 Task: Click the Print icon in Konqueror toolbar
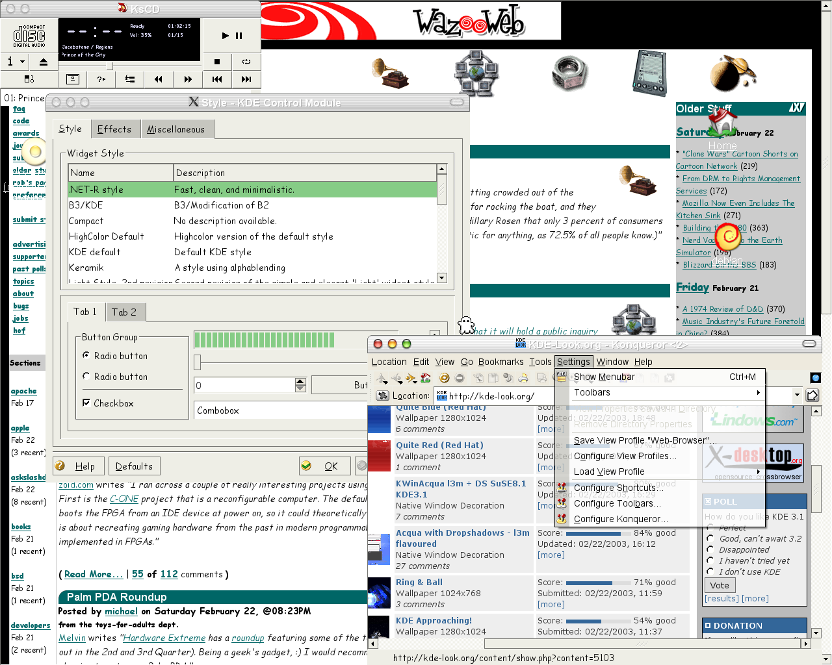[x=523, y=378]
